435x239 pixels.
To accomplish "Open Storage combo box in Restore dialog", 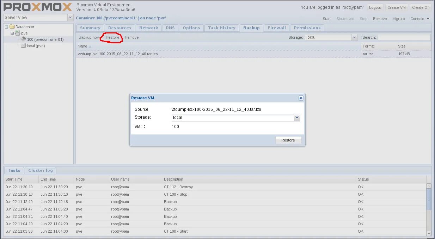I will click(297, 118).
